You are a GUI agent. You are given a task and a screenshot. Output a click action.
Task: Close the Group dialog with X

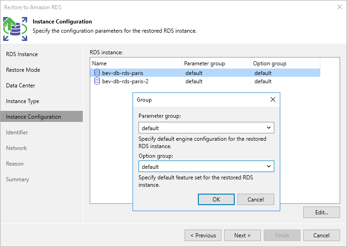[x=272, y=99]
